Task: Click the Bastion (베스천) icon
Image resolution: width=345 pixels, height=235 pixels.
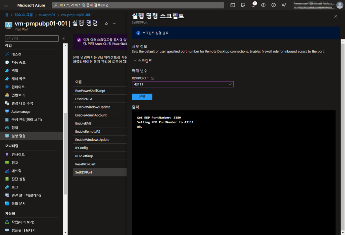Action: (x=7, y=54)
